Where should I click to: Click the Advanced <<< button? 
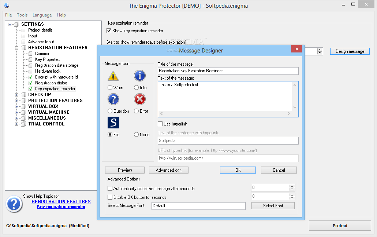(x=168, y=170)
